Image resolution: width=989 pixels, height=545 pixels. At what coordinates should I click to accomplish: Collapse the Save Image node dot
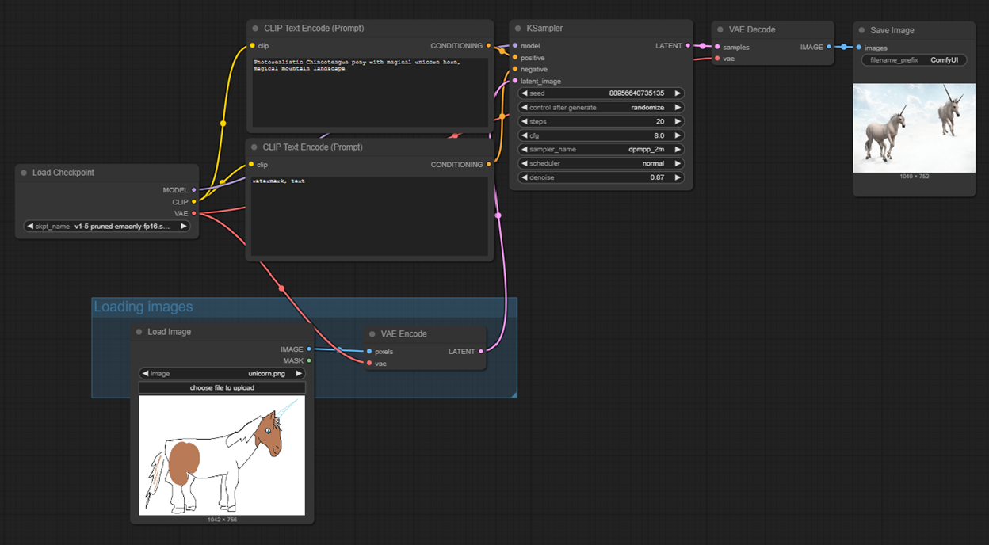[861, 30]
